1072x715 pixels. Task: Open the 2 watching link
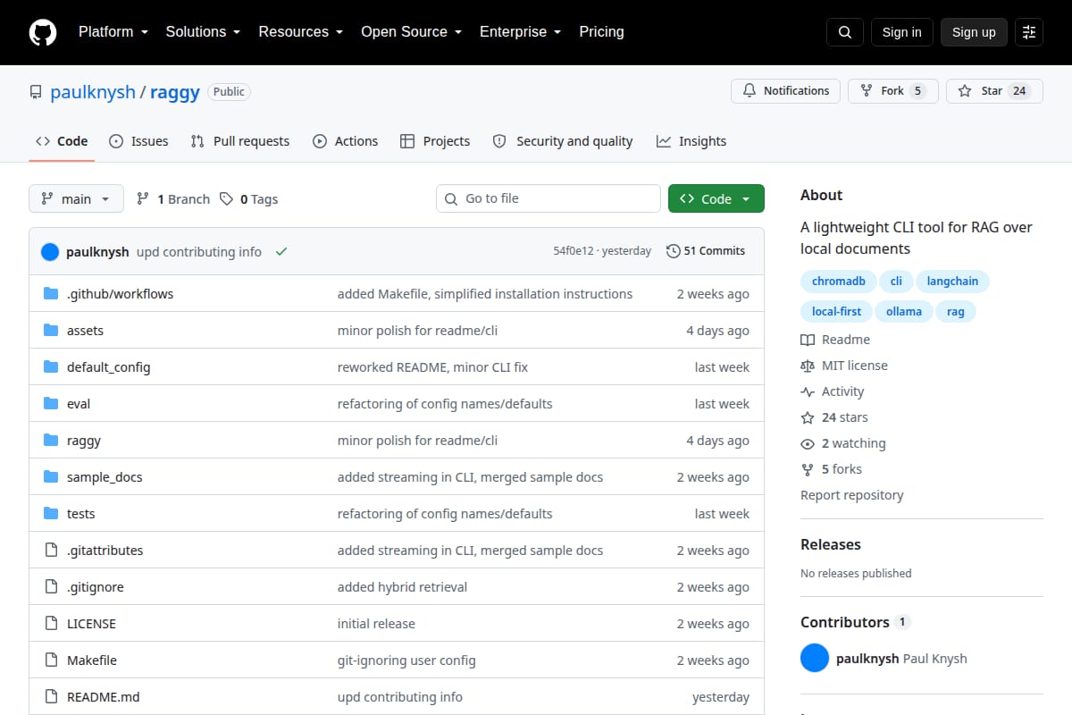tap(843, 443)
